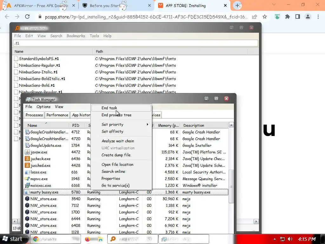325x244 pixels.
Task: Open Everything Search menu
Action: [56, 36]
